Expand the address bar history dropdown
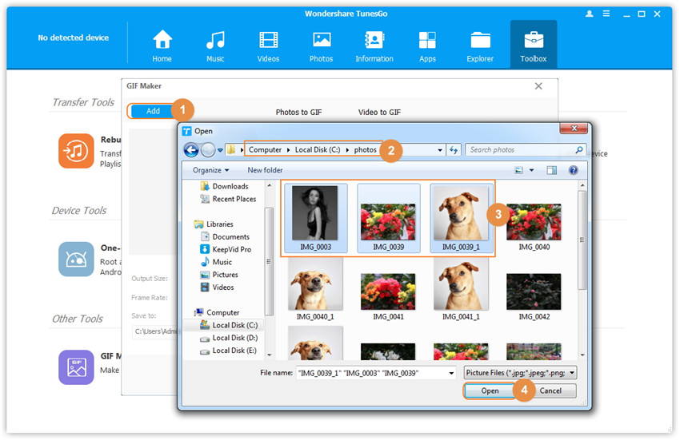Image resolution: width=680 pixels, height=440 pixels. [440, 150]
